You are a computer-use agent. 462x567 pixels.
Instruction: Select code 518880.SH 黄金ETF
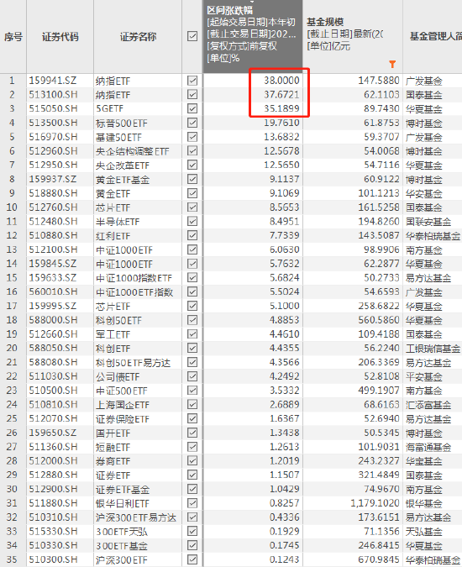(x=53, y=193)
